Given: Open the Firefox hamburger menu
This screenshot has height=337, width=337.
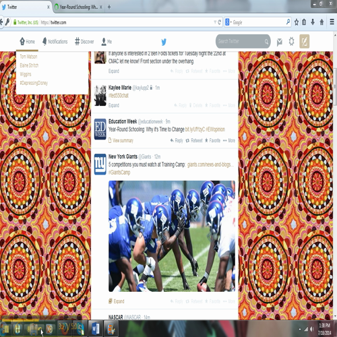Looking at the screenshot, I should tap(332, 22).
